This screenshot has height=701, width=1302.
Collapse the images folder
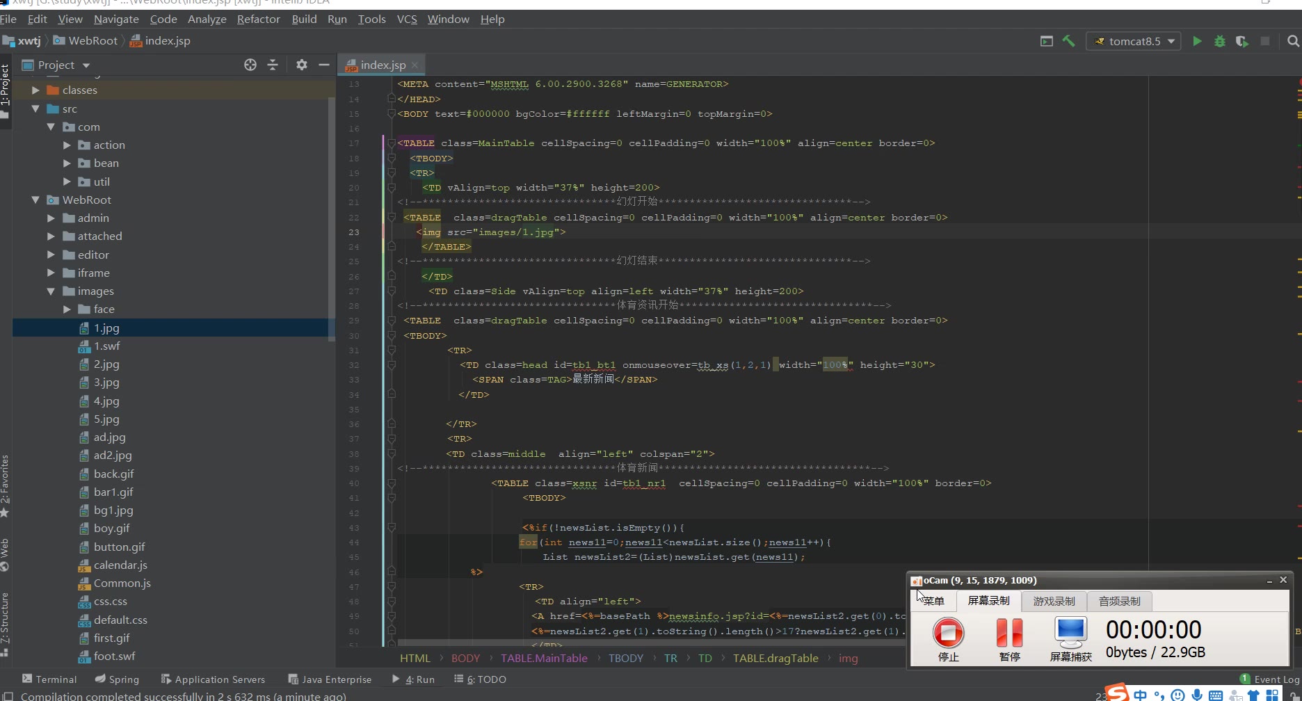pyautogui.click(x=51, y=291)
